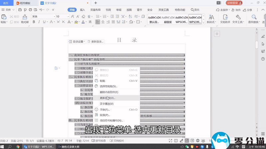Click the Update TOC (更新目录...) button above contents

[96, 42]
